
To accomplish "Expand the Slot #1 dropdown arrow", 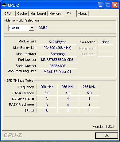I will (x=32, y=28).
